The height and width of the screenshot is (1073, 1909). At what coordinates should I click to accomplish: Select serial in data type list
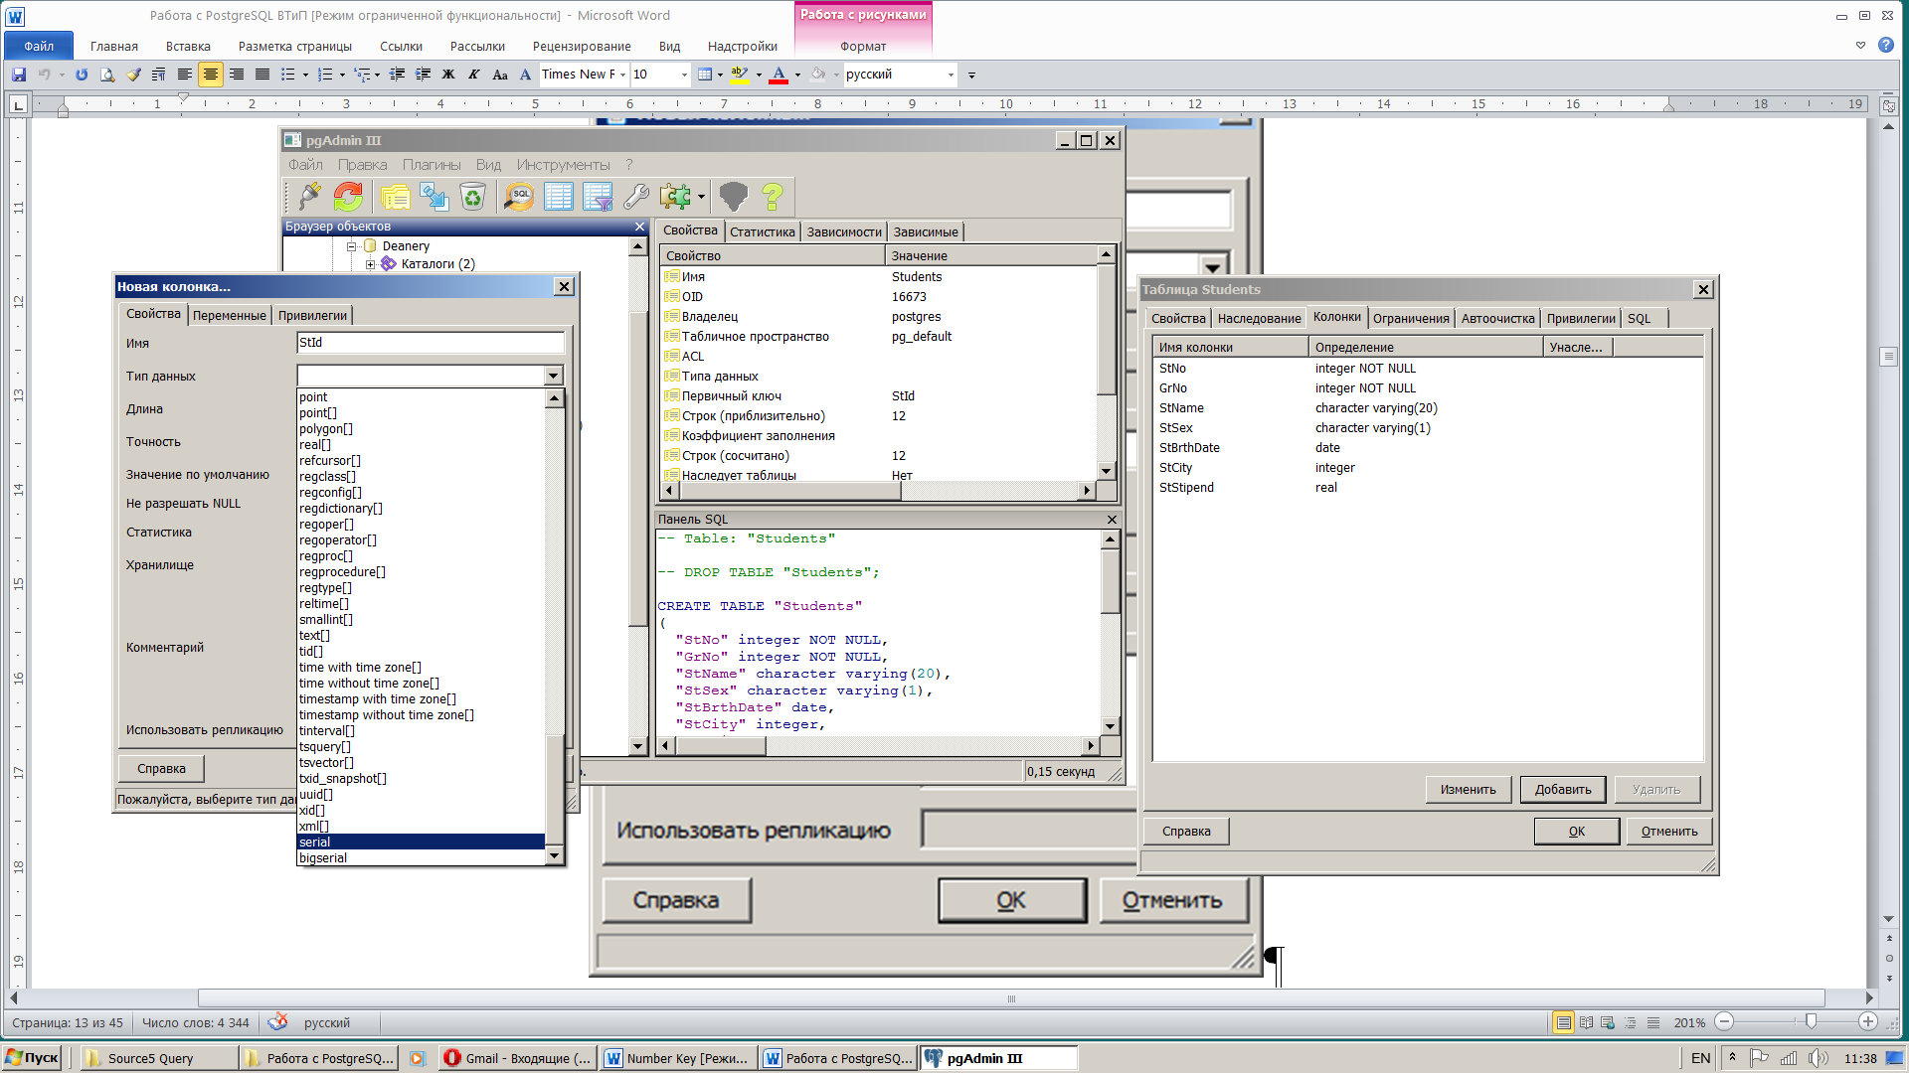[x=421, y=842]
